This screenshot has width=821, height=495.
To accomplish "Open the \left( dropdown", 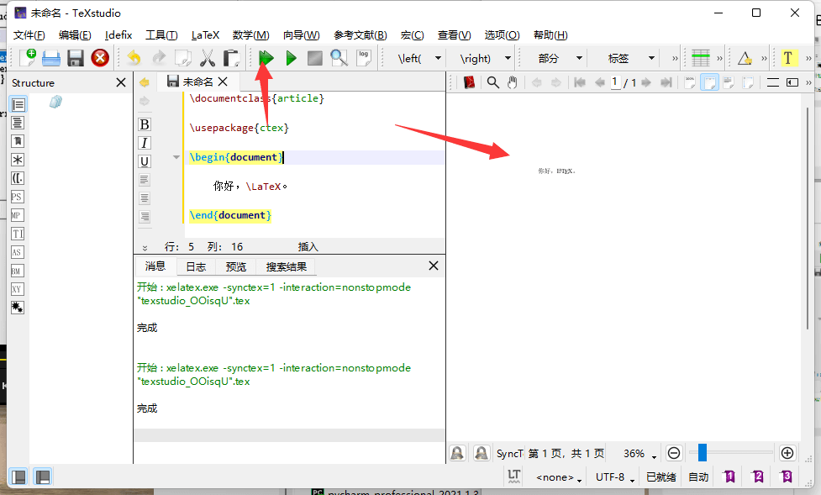I will pos(439,58).
